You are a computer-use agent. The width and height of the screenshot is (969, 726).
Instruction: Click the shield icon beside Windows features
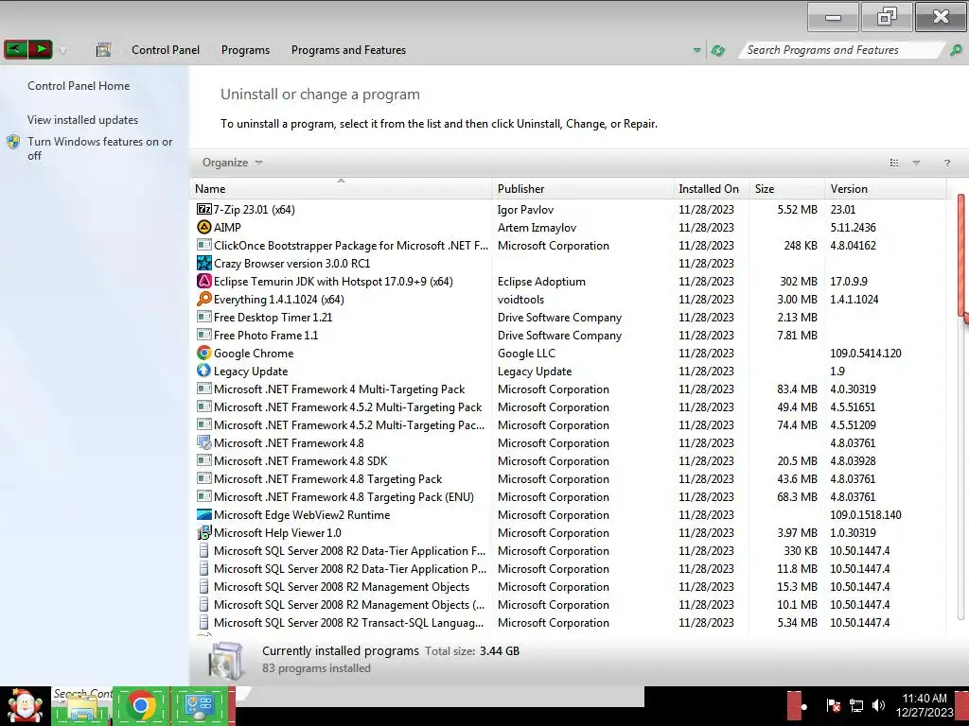(13, 142)
